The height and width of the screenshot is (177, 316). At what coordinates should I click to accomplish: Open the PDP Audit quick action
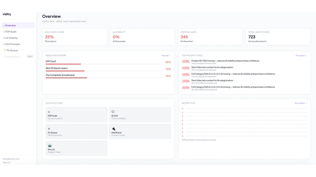click(76, 114)
